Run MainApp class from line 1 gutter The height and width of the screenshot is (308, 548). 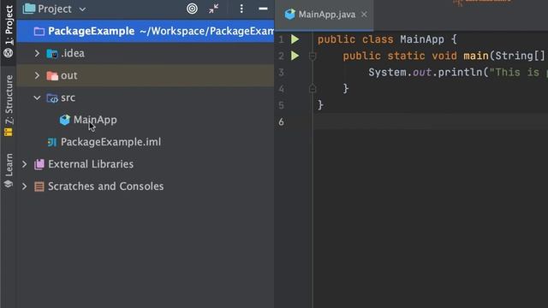click(295, 39)
